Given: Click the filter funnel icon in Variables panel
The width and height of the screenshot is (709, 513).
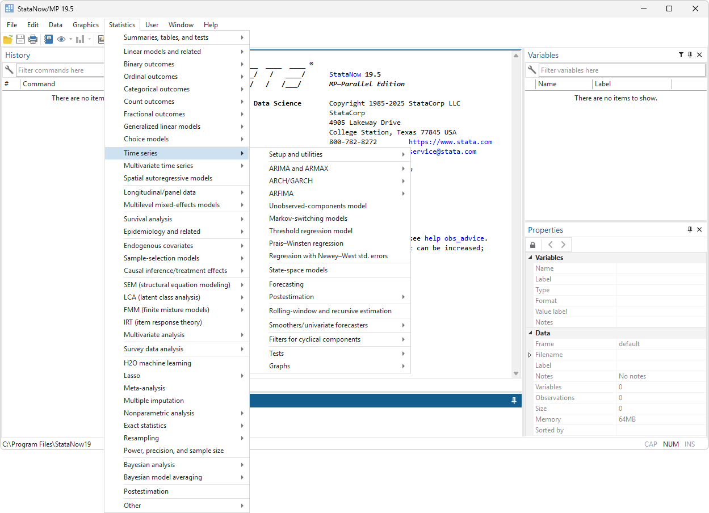Looking at the screenshot, I should (681, 55).
